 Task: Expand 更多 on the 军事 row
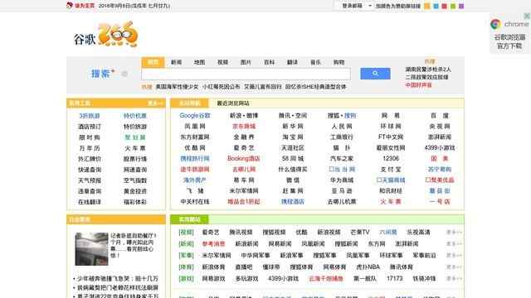click(x=454, y=256)
